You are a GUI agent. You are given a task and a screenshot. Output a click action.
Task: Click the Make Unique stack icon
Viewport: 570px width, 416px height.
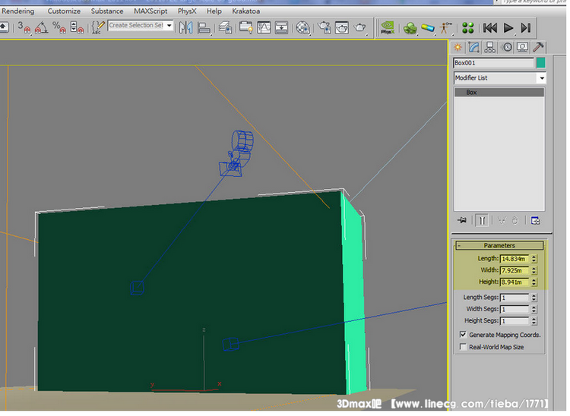(502, 221)
